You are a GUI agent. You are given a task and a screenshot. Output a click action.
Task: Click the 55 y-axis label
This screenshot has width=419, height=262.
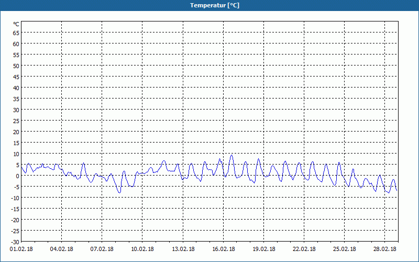click(x=16, y=55)
